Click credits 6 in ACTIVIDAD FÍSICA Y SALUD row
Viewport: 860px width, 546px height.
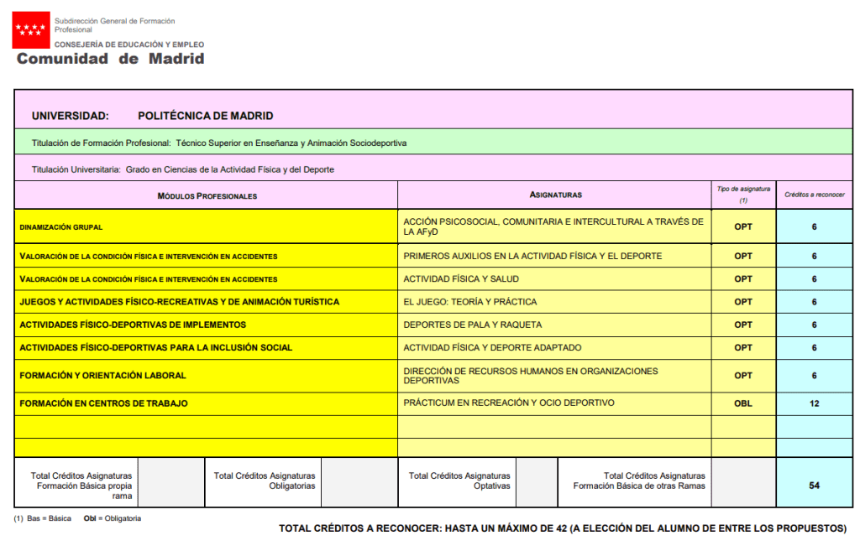pos(815,278)
